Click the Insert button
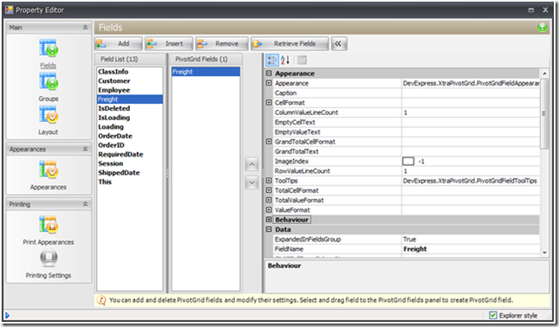Viewport: 559px width, 327px height. point(169,44)
